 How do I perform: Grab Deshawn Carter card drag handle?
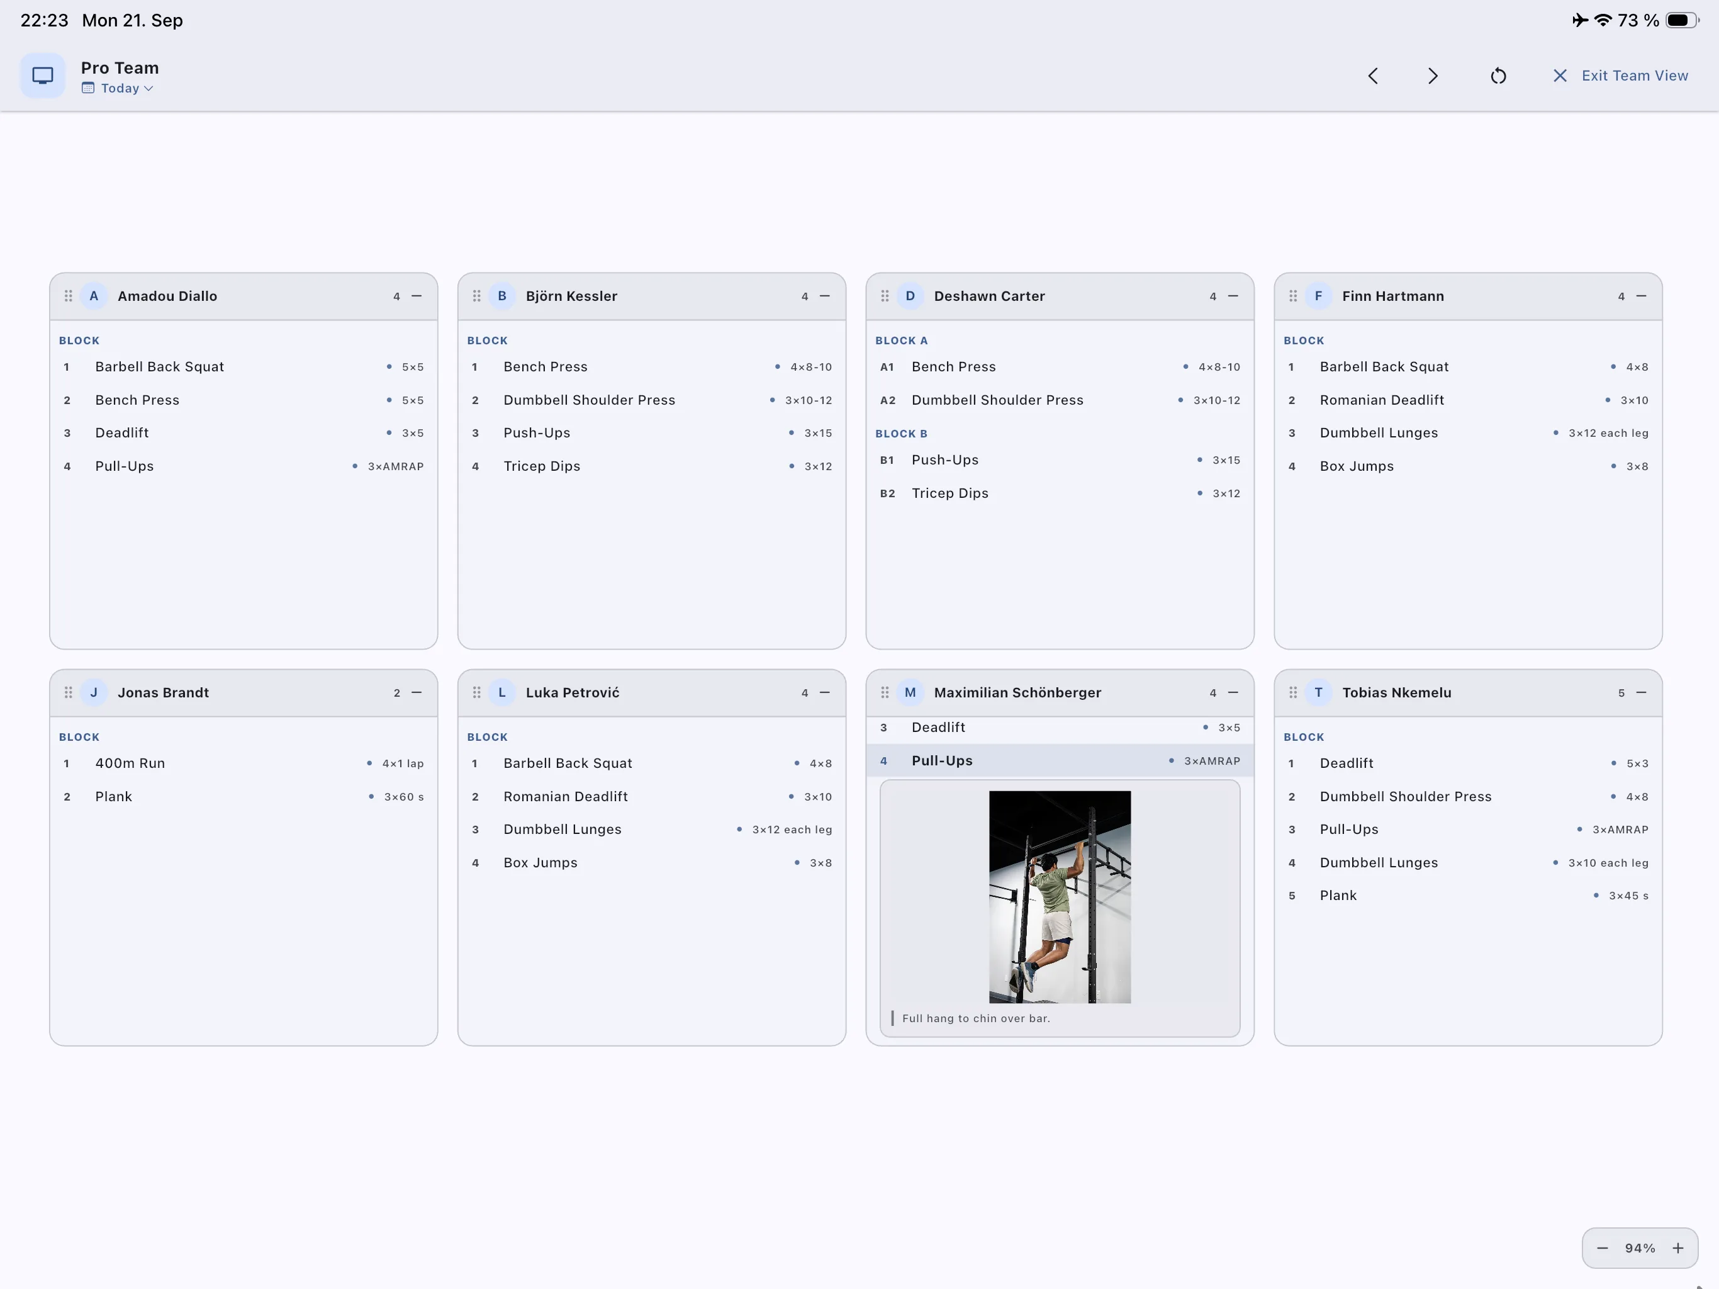885,296
